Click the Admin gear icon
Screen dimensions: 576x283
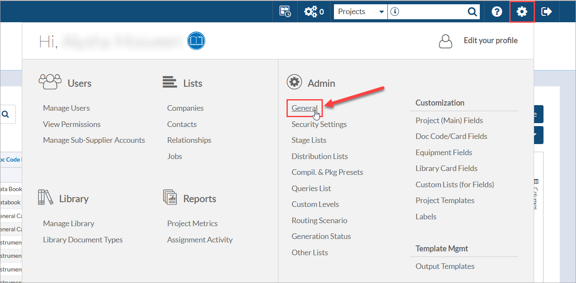click(294, 82)
